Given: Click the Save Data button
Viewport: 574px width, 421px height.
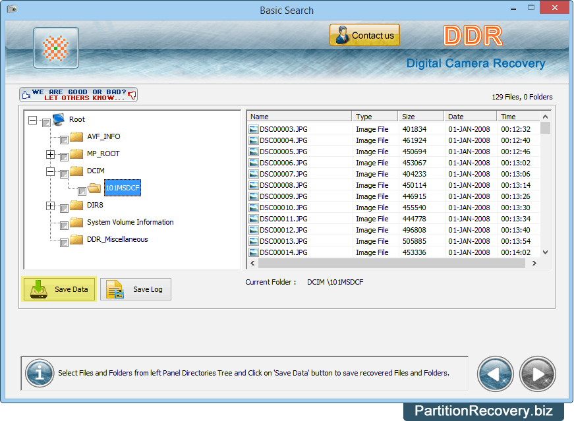Looking at the screenshot, I should click(x=60, y=289).
